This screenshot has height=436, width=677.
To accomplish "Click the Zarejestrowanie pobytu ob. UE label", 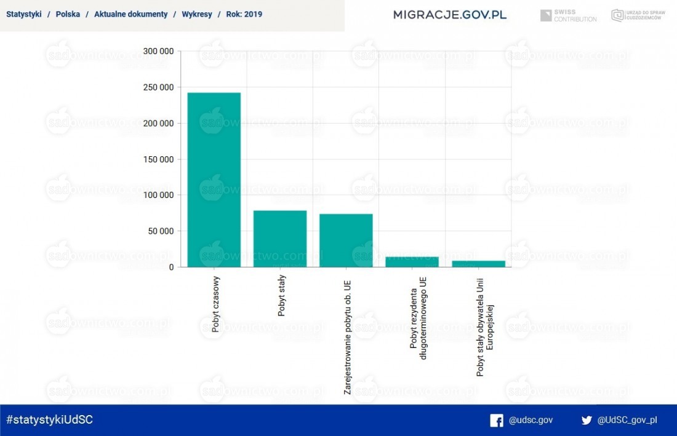I will (x=348, y=338).
